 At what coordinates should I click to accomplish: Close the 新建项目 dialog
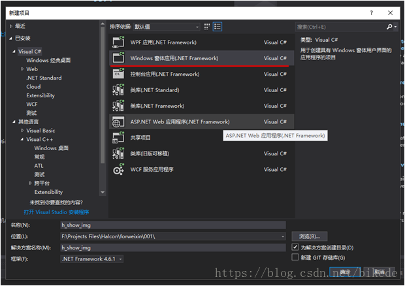(x=390, y=13)
